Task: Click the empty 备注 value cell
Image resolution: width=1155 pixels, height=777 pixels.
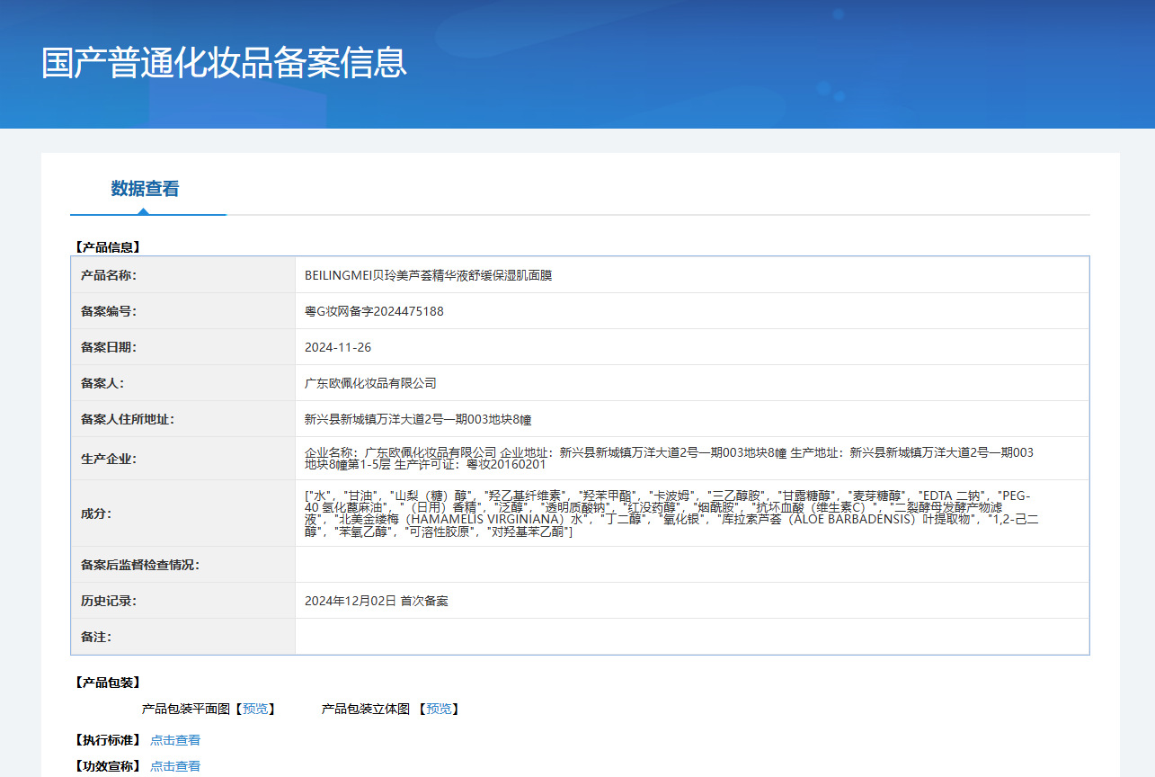Action: click(691, 637)
